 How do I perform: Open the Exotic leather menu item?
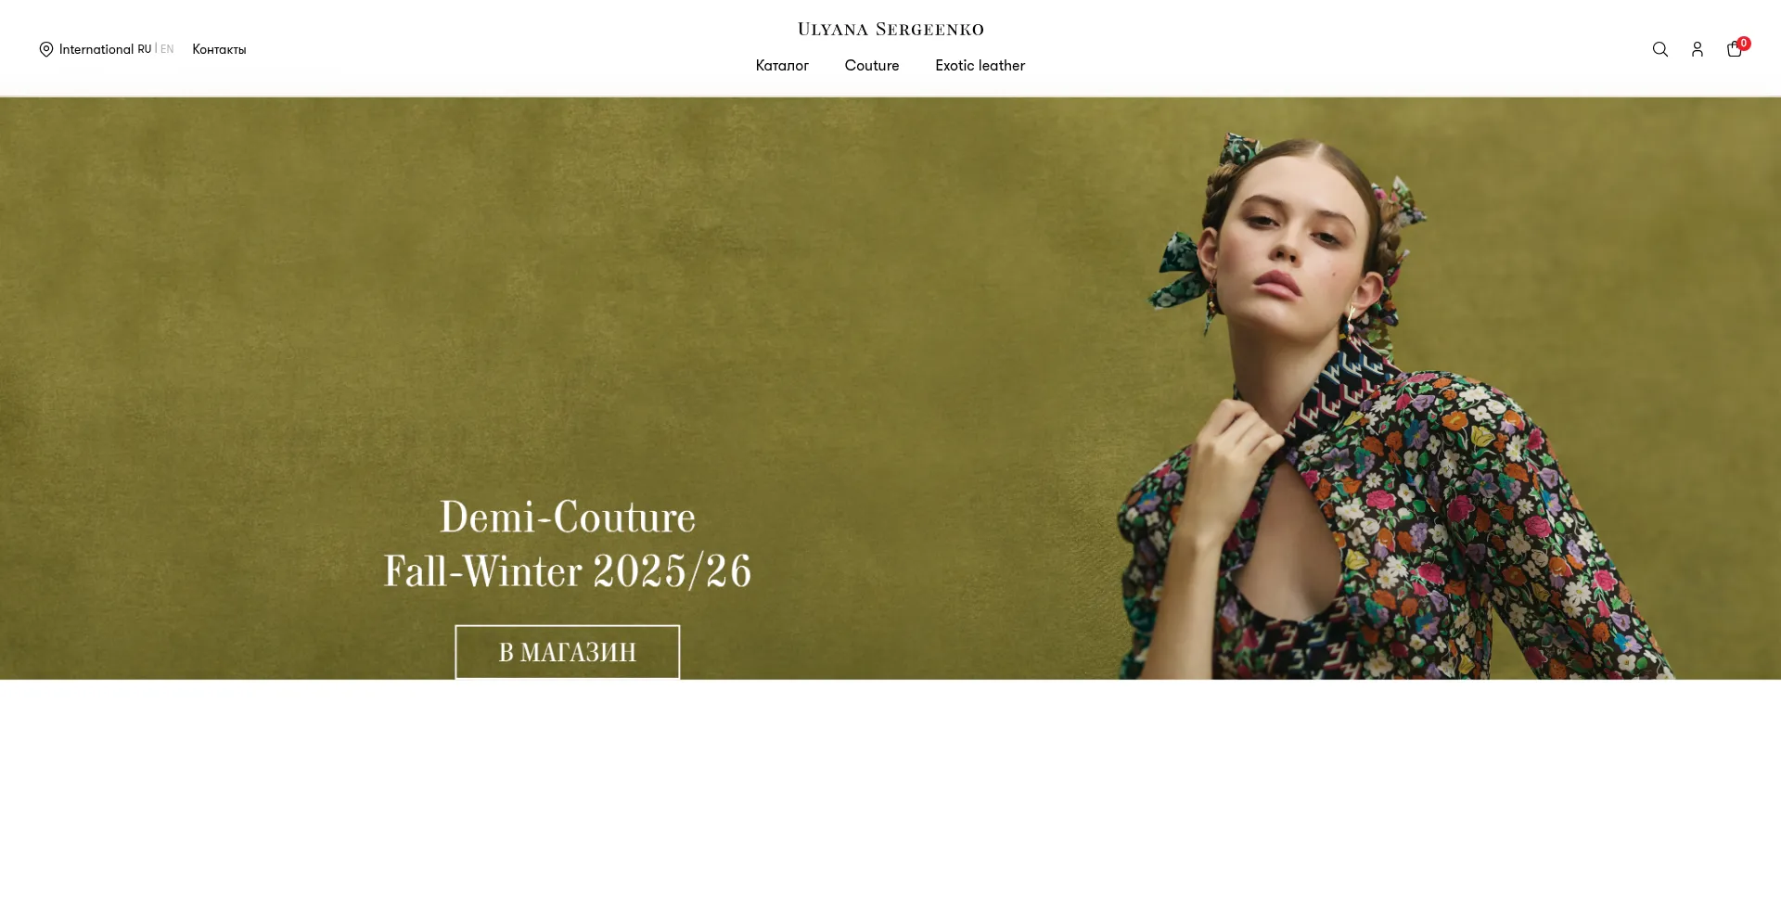pyautogui.click(x=980, y=66)
